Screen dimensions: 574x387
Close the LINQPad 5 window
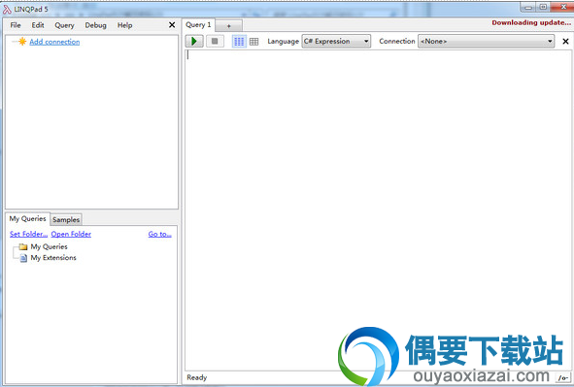pos(563,7)
